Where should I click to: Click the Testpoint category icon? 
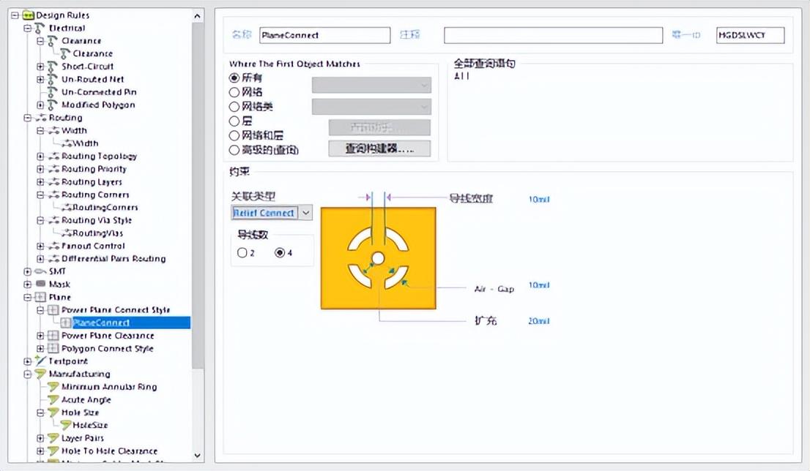pyautogui.click(x=40, y=361)
